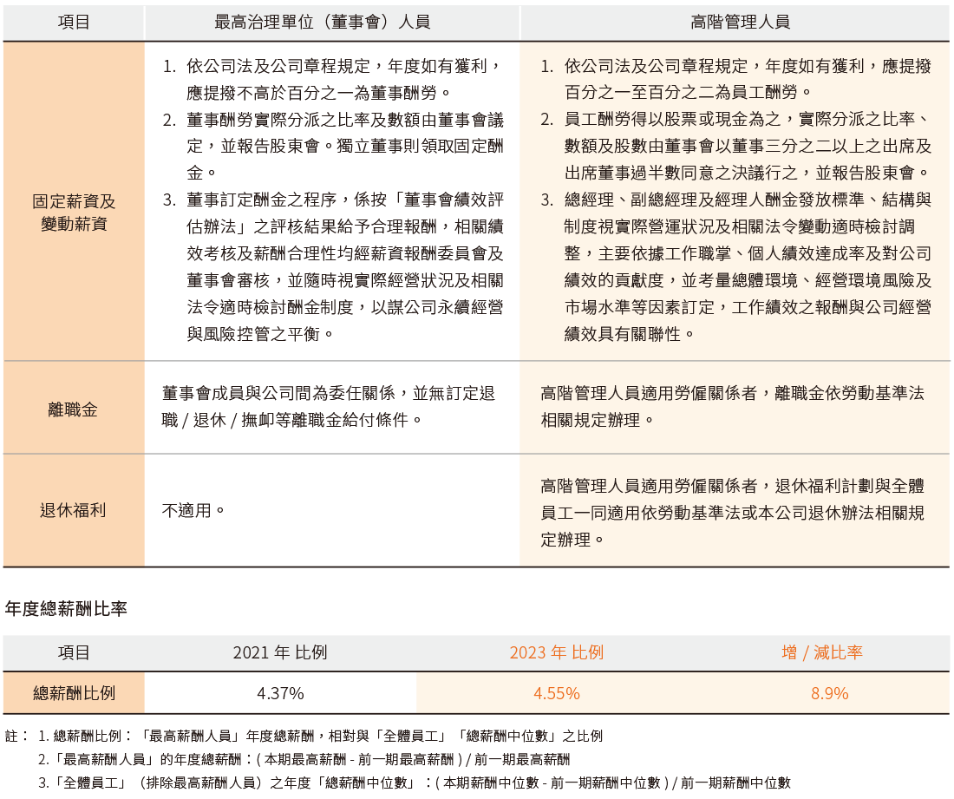Click text 績效具有關聯性。
The width and height of the screenshot is (954, 799).
[x=630, y=334]
